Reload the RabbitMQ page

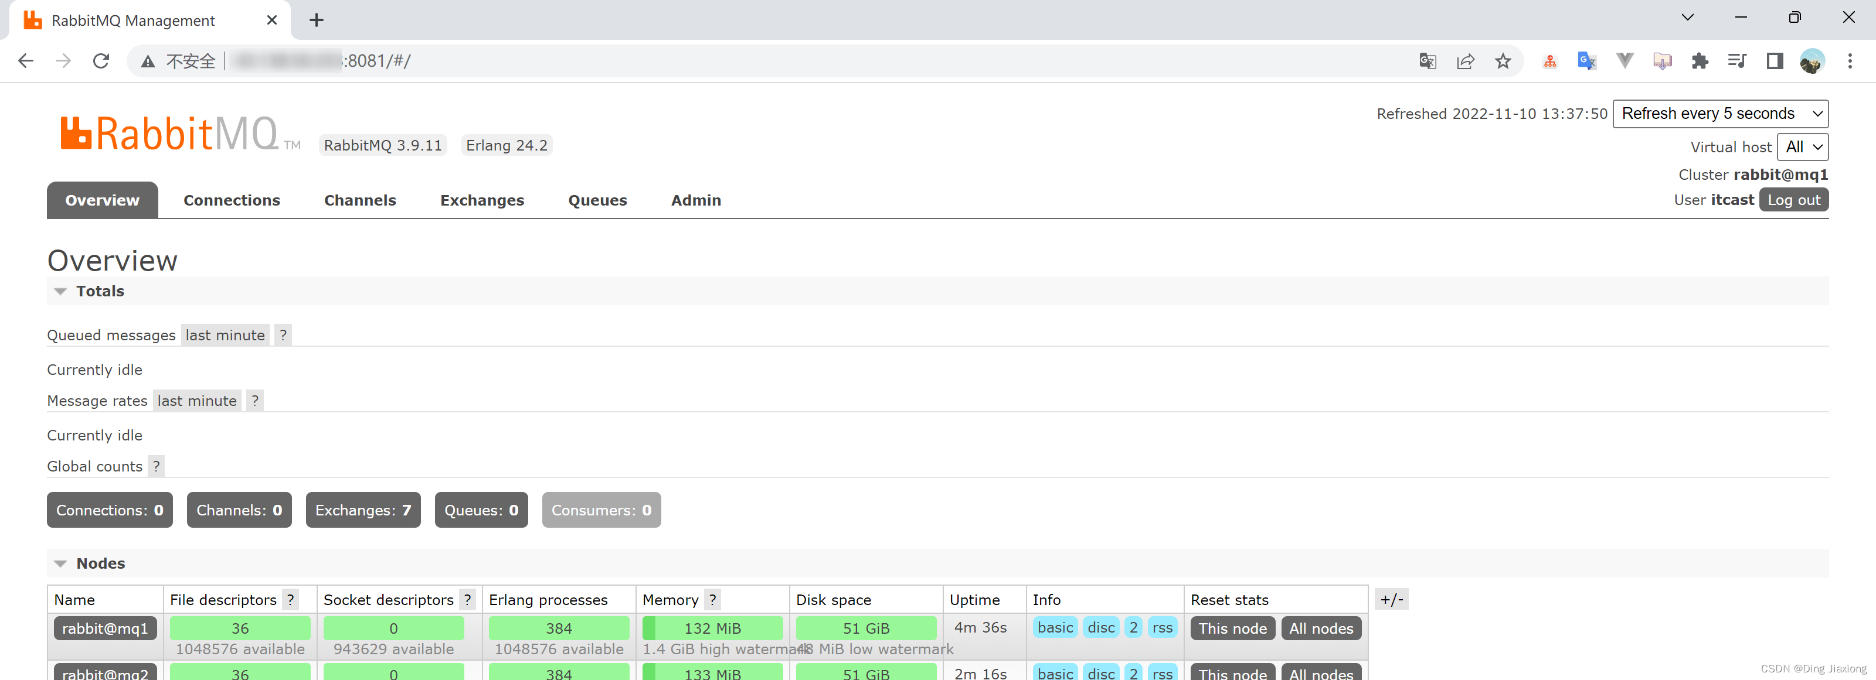pyautogui.click(x=101, y=61)
